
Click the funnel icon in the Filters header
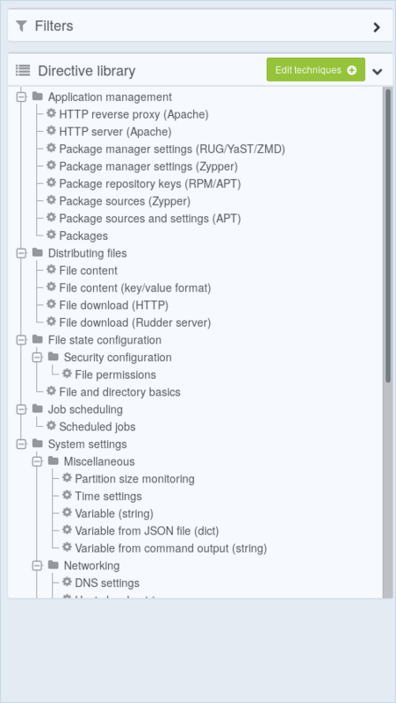(x=21, y=26)
